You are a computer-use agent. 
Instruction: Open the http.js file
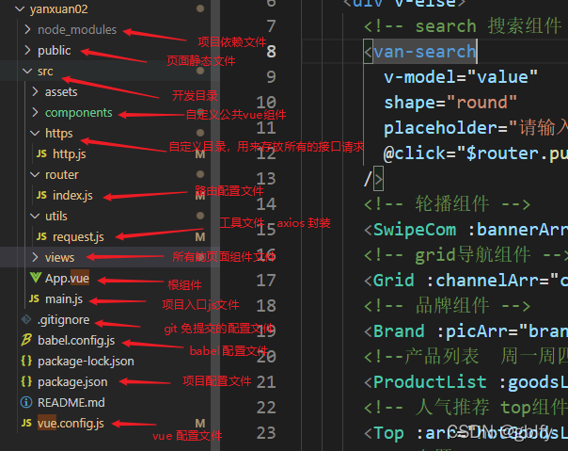click(70, 154)
